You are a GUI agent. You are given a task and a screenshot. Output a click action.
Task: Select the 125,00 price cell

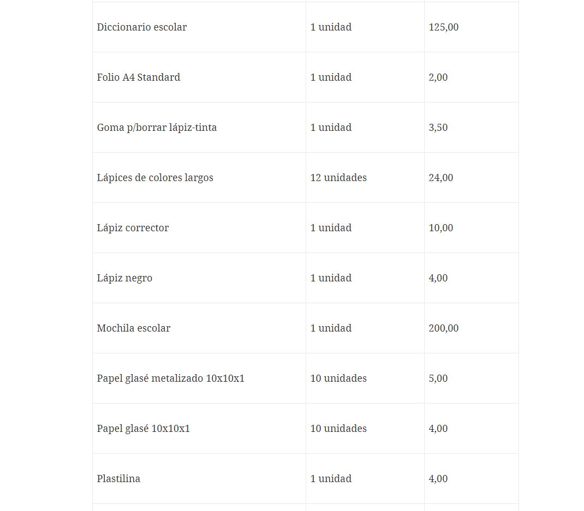point(443,27)
